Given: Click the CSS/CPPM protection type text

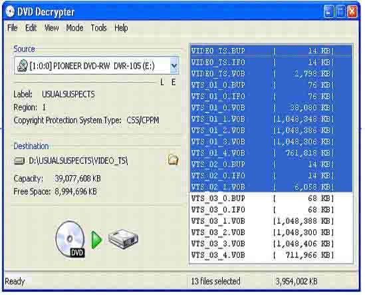Looking at the screenshot, I should click(143, 121).
